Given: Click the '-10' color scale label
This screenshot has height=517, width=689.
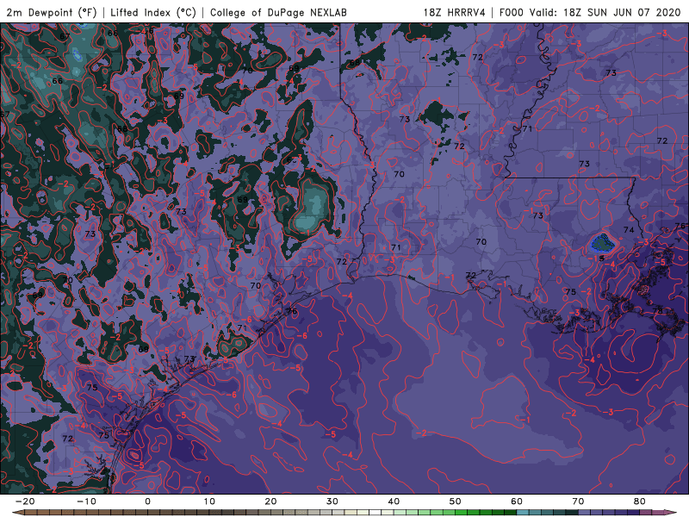Looking at the screenshot, I should point(86,501).
